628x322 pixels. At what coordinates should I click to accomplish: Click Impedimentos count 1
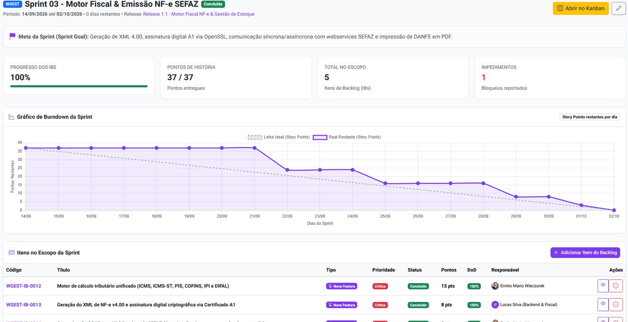click(x=484, y=78)
